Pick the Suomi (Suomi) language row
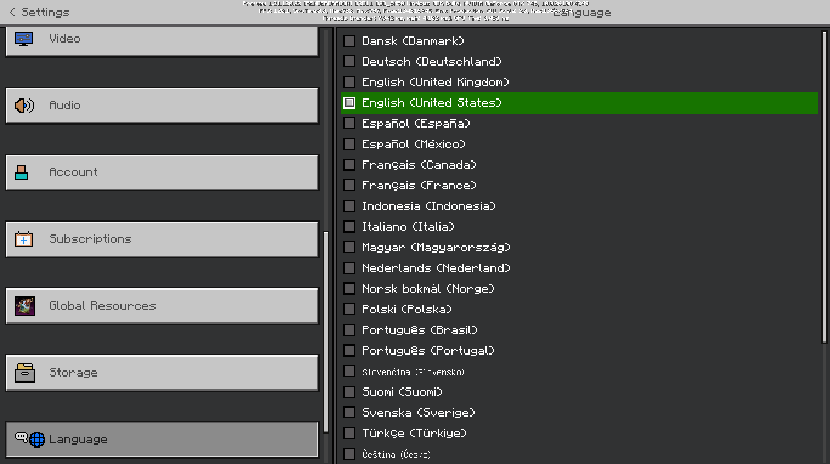Image resolution: width=830 pixels, height=464 pixels. 580,392
